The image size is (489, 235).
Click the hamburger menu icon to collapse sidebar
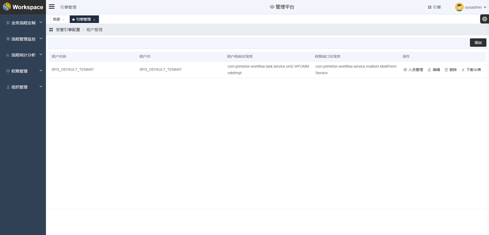52,7
